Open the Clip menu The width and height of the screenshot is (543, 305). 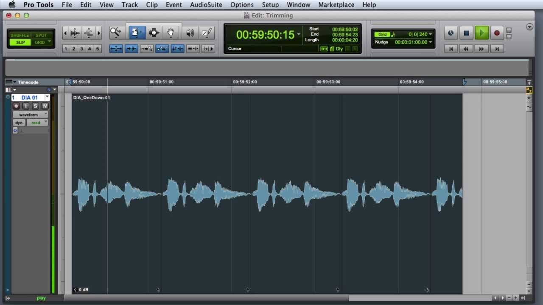pyautogui.click(x=151, y=5)
